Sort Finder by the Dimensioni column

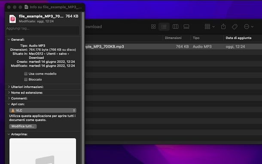(x=173, y=38)
